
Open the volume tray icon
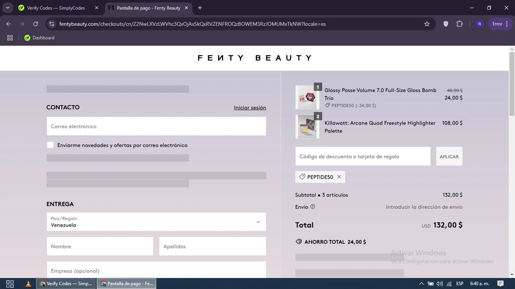click(440, 284)
